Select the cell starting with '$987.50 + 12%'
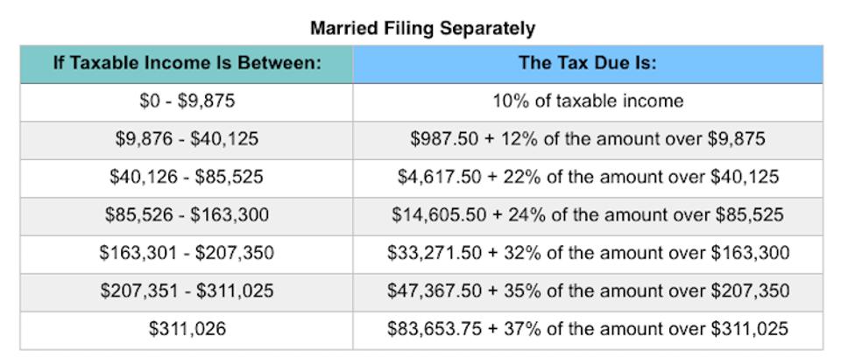 point(588,138)
